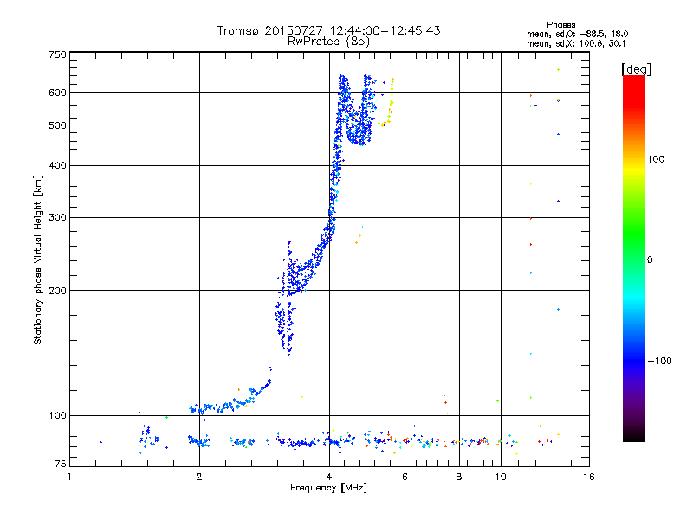
Task: Click the 'Stationary phase Virtual Height [km]' label
Action: pyautogui.click(x=38, y=259)
